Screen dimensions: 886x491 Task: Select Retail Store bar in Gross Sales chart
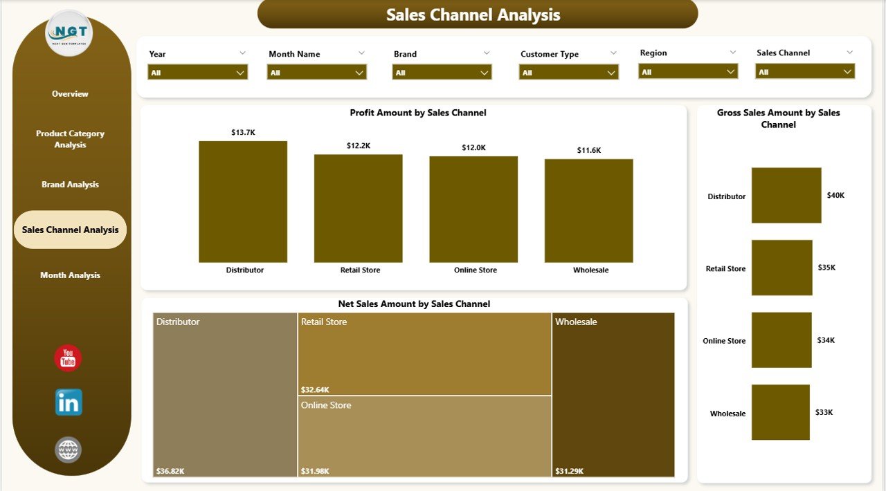point(781,268)
